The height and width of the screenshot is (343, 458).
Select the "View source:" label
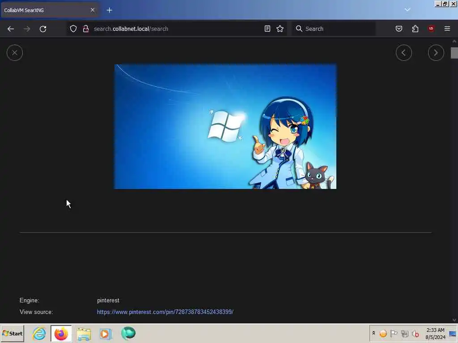pos(36,312)
